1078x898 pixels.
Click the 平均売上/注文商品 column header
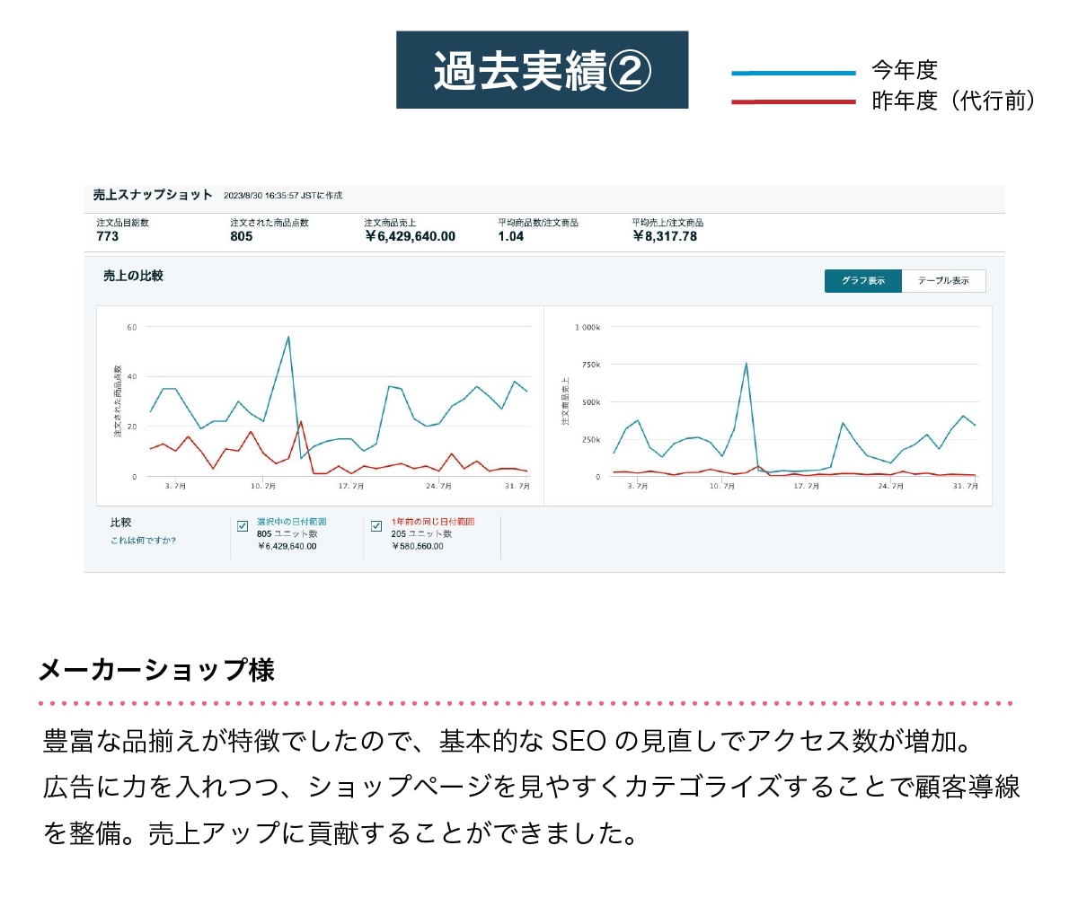667,223
